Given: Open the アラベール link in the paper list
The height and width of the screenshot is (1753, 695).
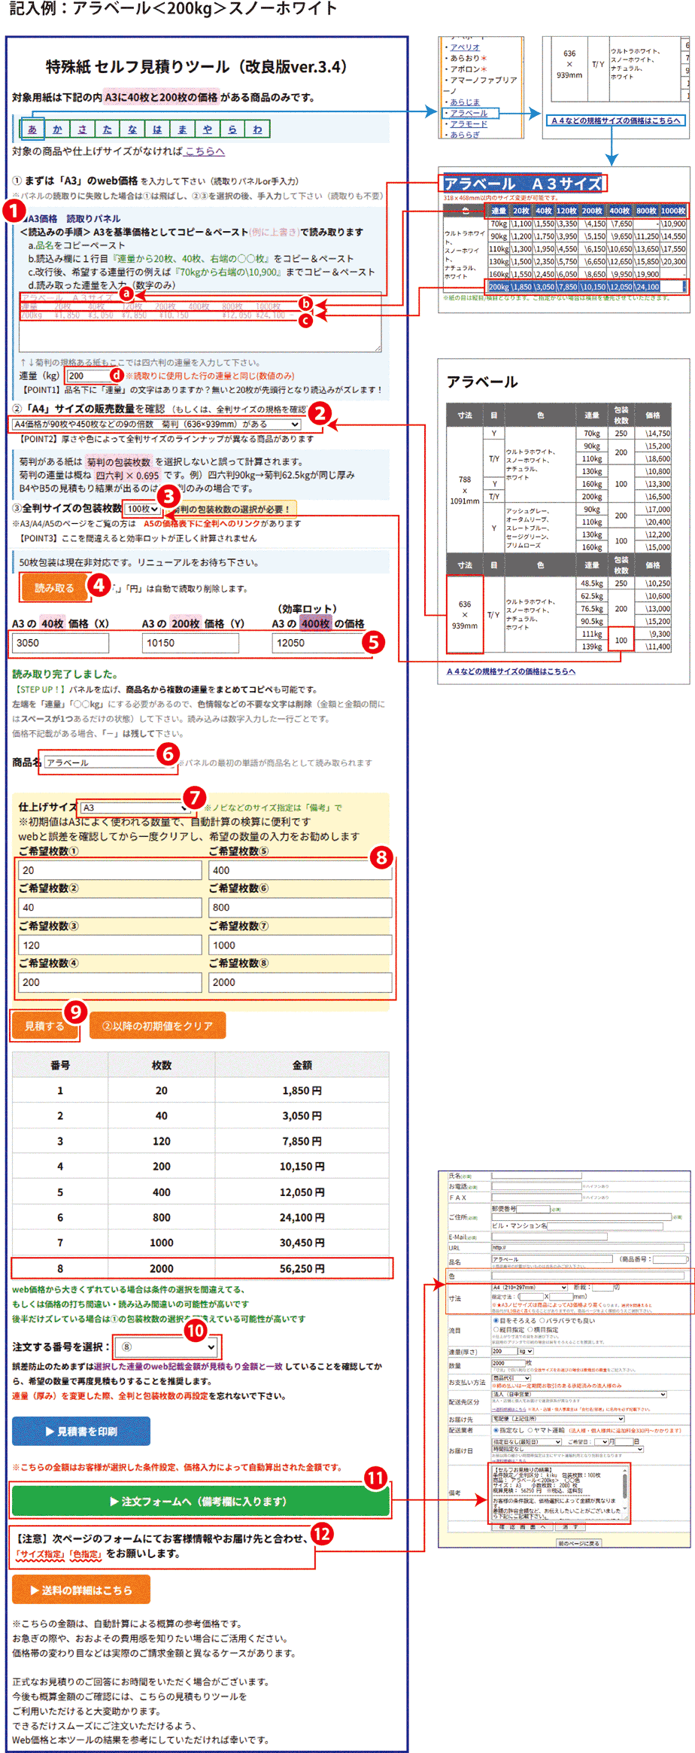Looking at the screenshot, I should point(469,113).
